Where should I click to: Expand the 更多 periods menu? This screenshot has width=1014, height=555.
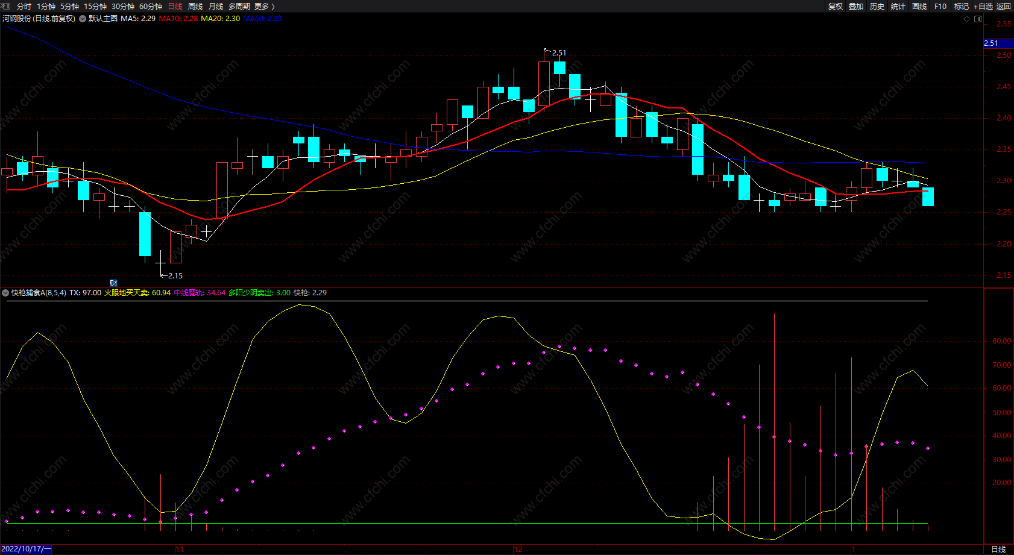(264, 6)
